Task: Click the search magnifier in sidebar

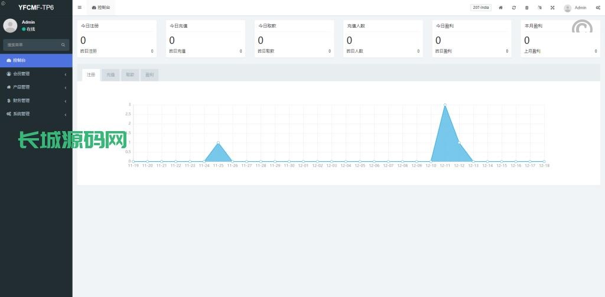Action: point(63,45)
